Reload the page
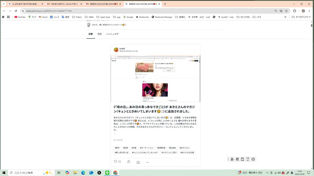The height and width of the screenshot is (176, 314). point(16,11)
